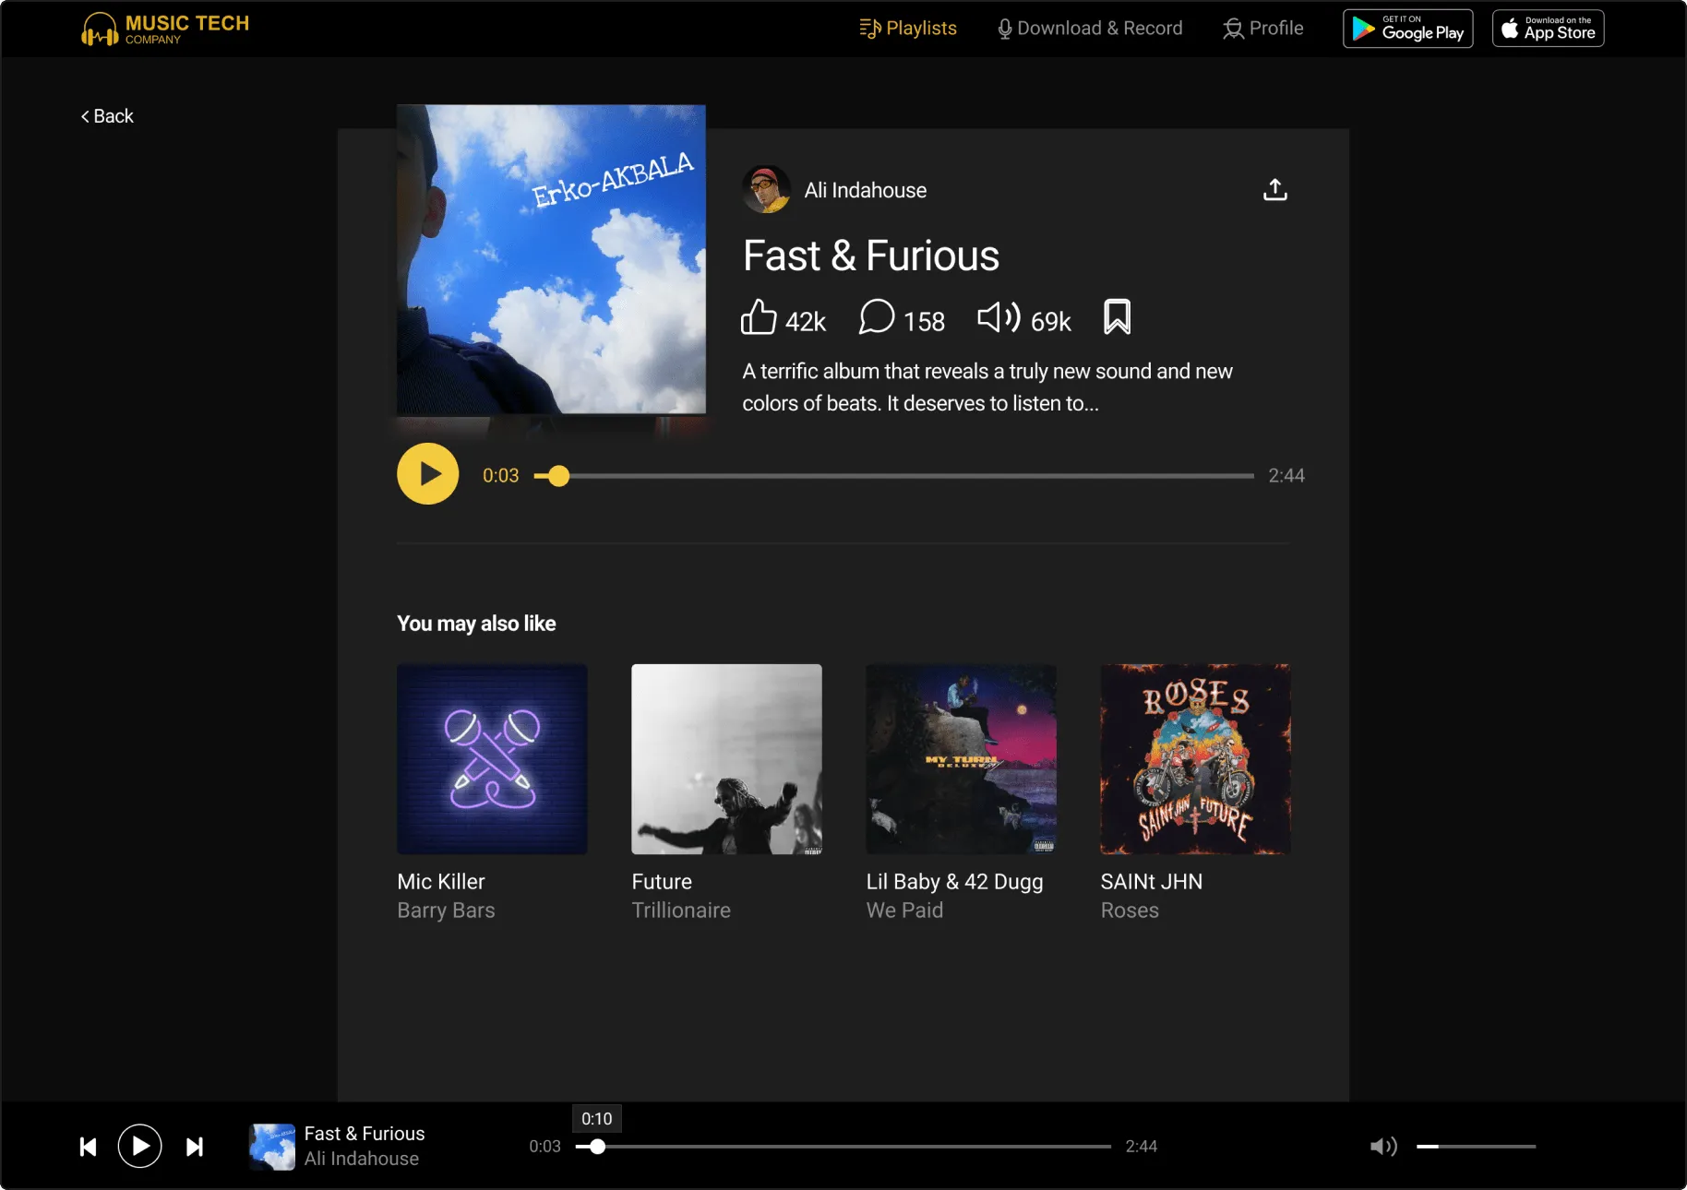The image size is (1687, 1190).
Task: Click the You may also like heading
Action: (476, 624)
